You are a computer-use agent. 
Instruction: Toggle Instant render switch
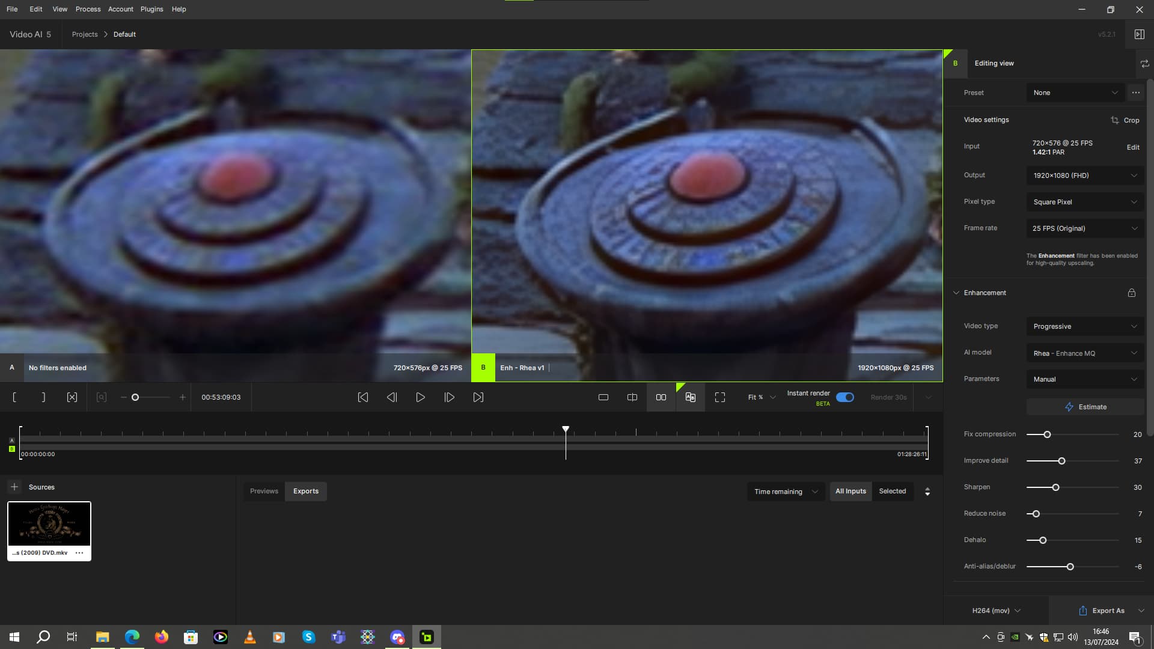tap(845, 397)
